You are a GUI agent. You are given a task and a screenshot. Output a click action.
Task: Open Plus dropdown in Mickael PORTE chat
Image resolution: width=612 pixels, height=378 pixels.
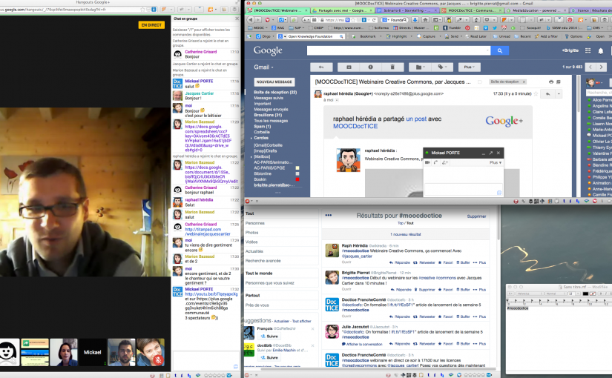click(x=496, y=162)
